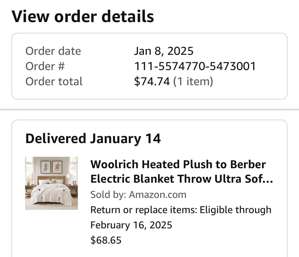
Task: Click the order number 111-5574770-5473001
Action: pos(195,66)
